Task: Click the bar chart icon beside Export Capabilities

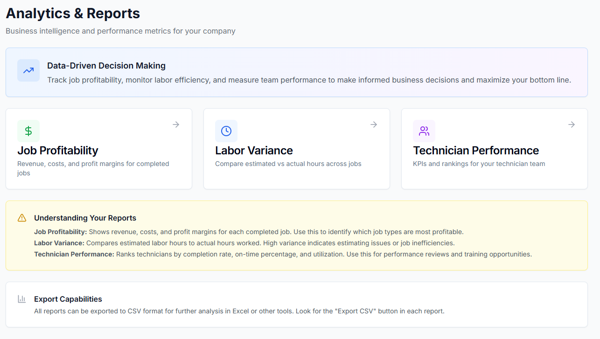Action: coord(22,299)
